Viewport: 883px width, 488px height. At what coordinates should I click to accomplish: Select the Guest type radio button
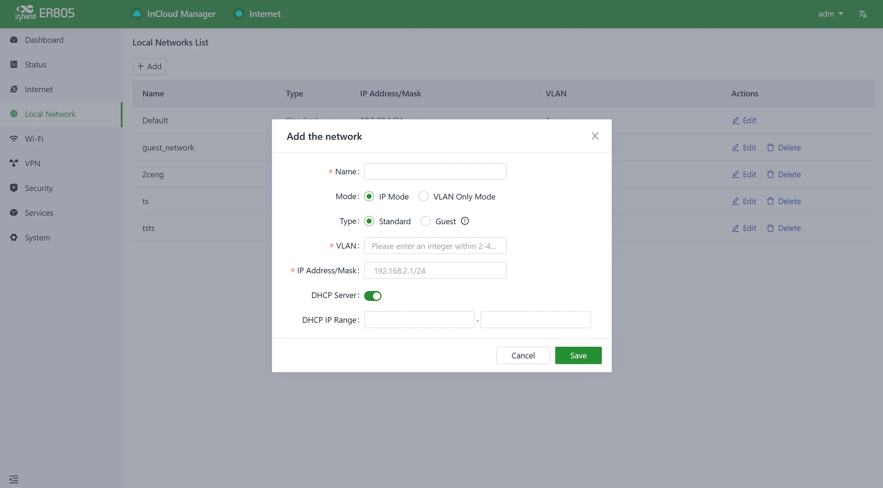pos(426,221)
